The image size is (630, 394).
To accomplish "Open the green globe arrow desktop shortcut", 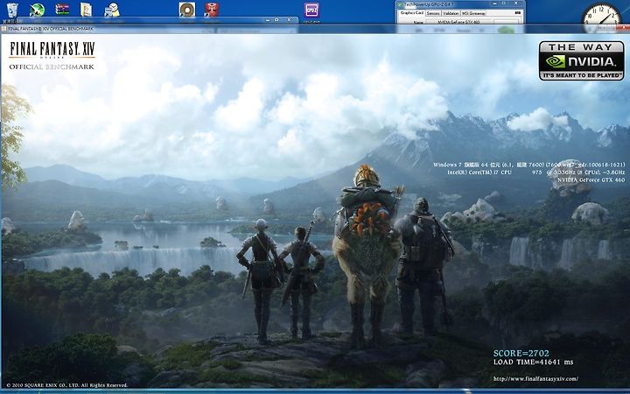I will pyautogui.click(x=37, y=10).
